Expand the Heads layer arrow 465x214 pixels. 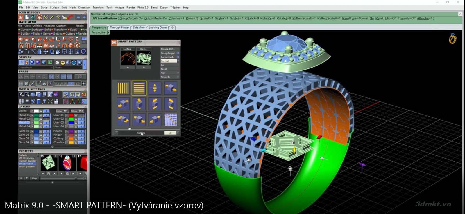(x=67, y=131)
